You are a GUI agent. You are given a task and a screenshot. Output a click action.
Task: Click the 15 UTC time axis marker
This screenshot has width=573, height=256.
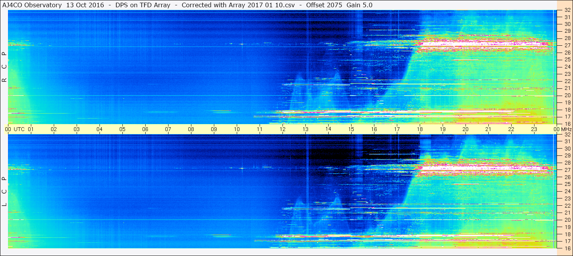(351, 129)
